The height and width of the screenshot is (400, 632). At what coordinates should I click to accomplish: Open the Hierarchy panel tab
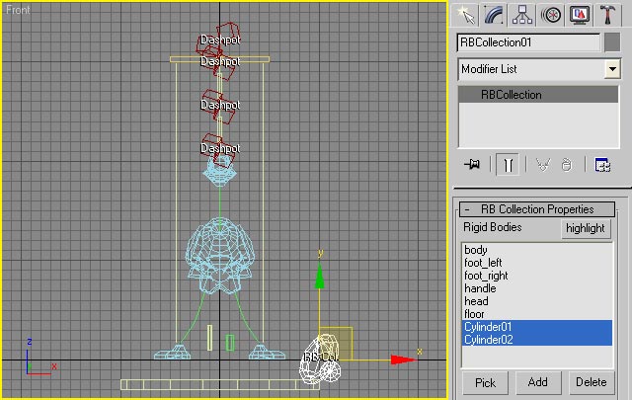(523, 15)
